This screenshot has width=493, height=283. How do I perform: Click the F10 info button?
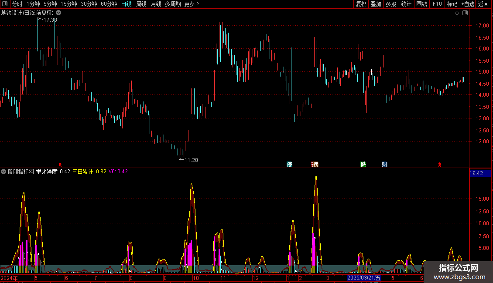click(x=437, y=4)
